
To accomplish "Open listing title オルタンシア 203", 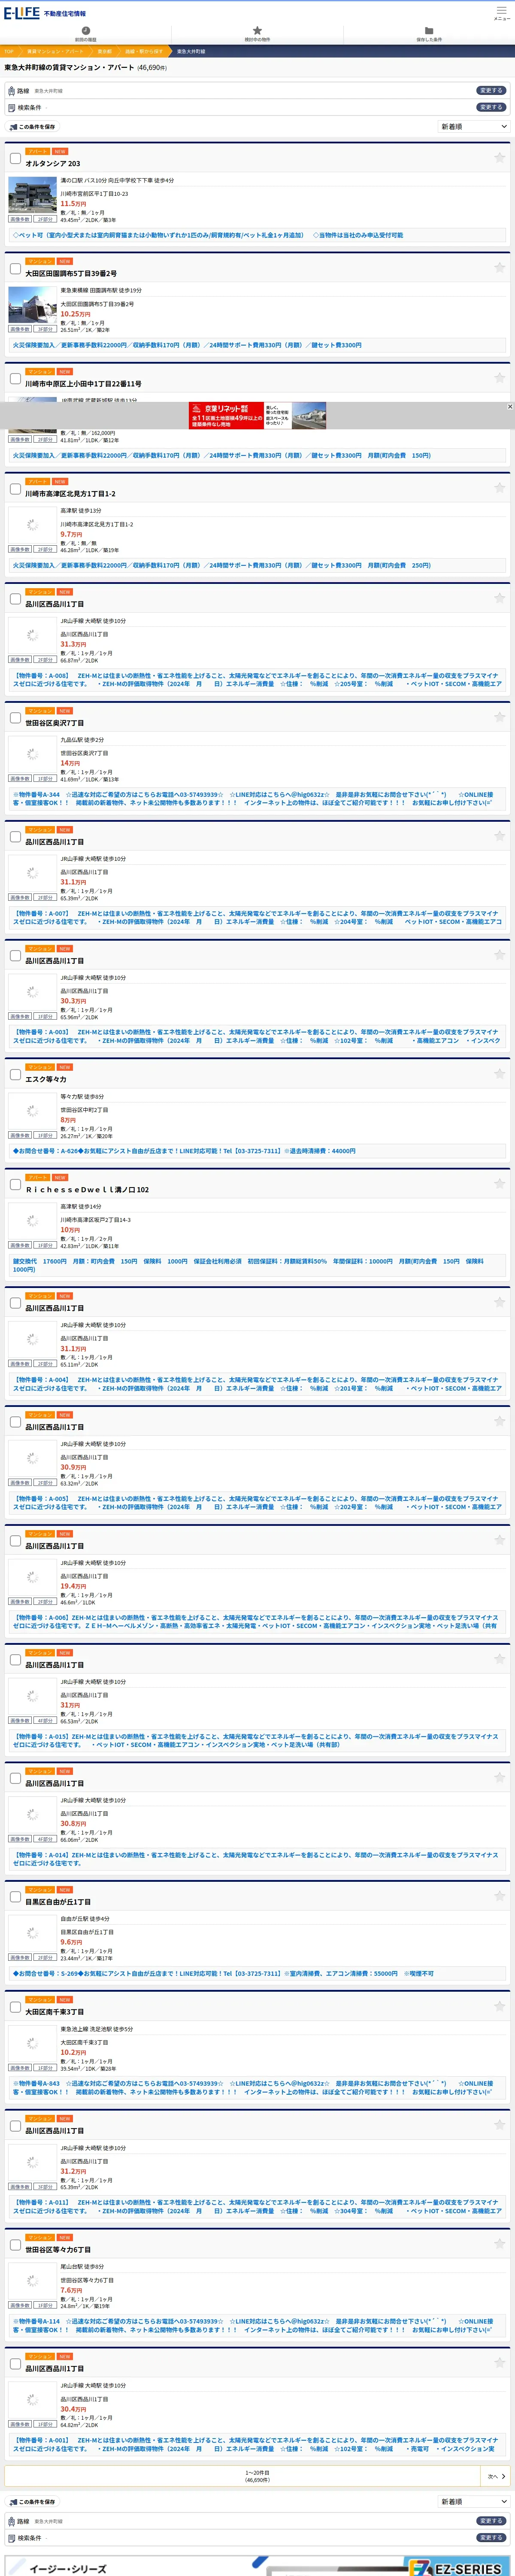I will pos(53,163).
